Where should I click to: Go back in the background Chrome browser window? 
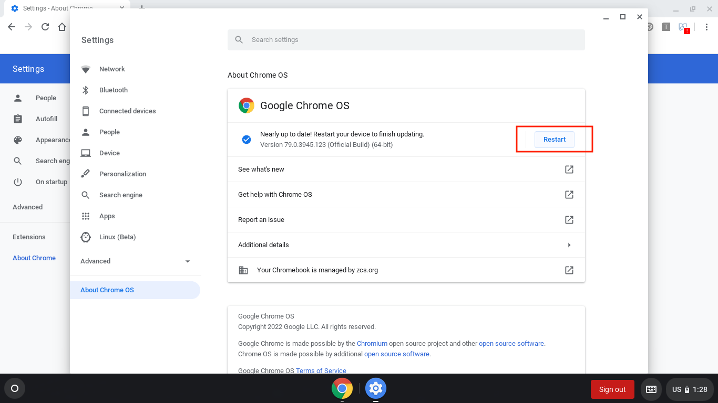click(x=12, y=27)
